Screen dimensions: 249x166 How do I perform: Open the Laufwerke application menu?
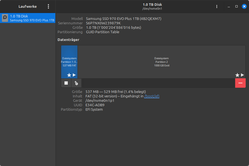tap(48, 7)
